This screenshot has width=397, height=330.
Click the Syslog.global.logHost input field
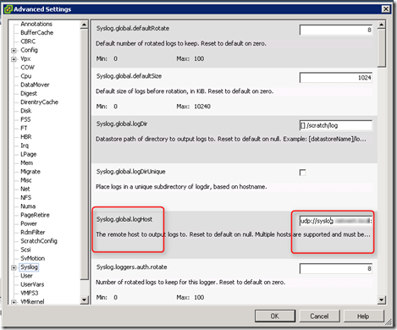pos(336,221)
